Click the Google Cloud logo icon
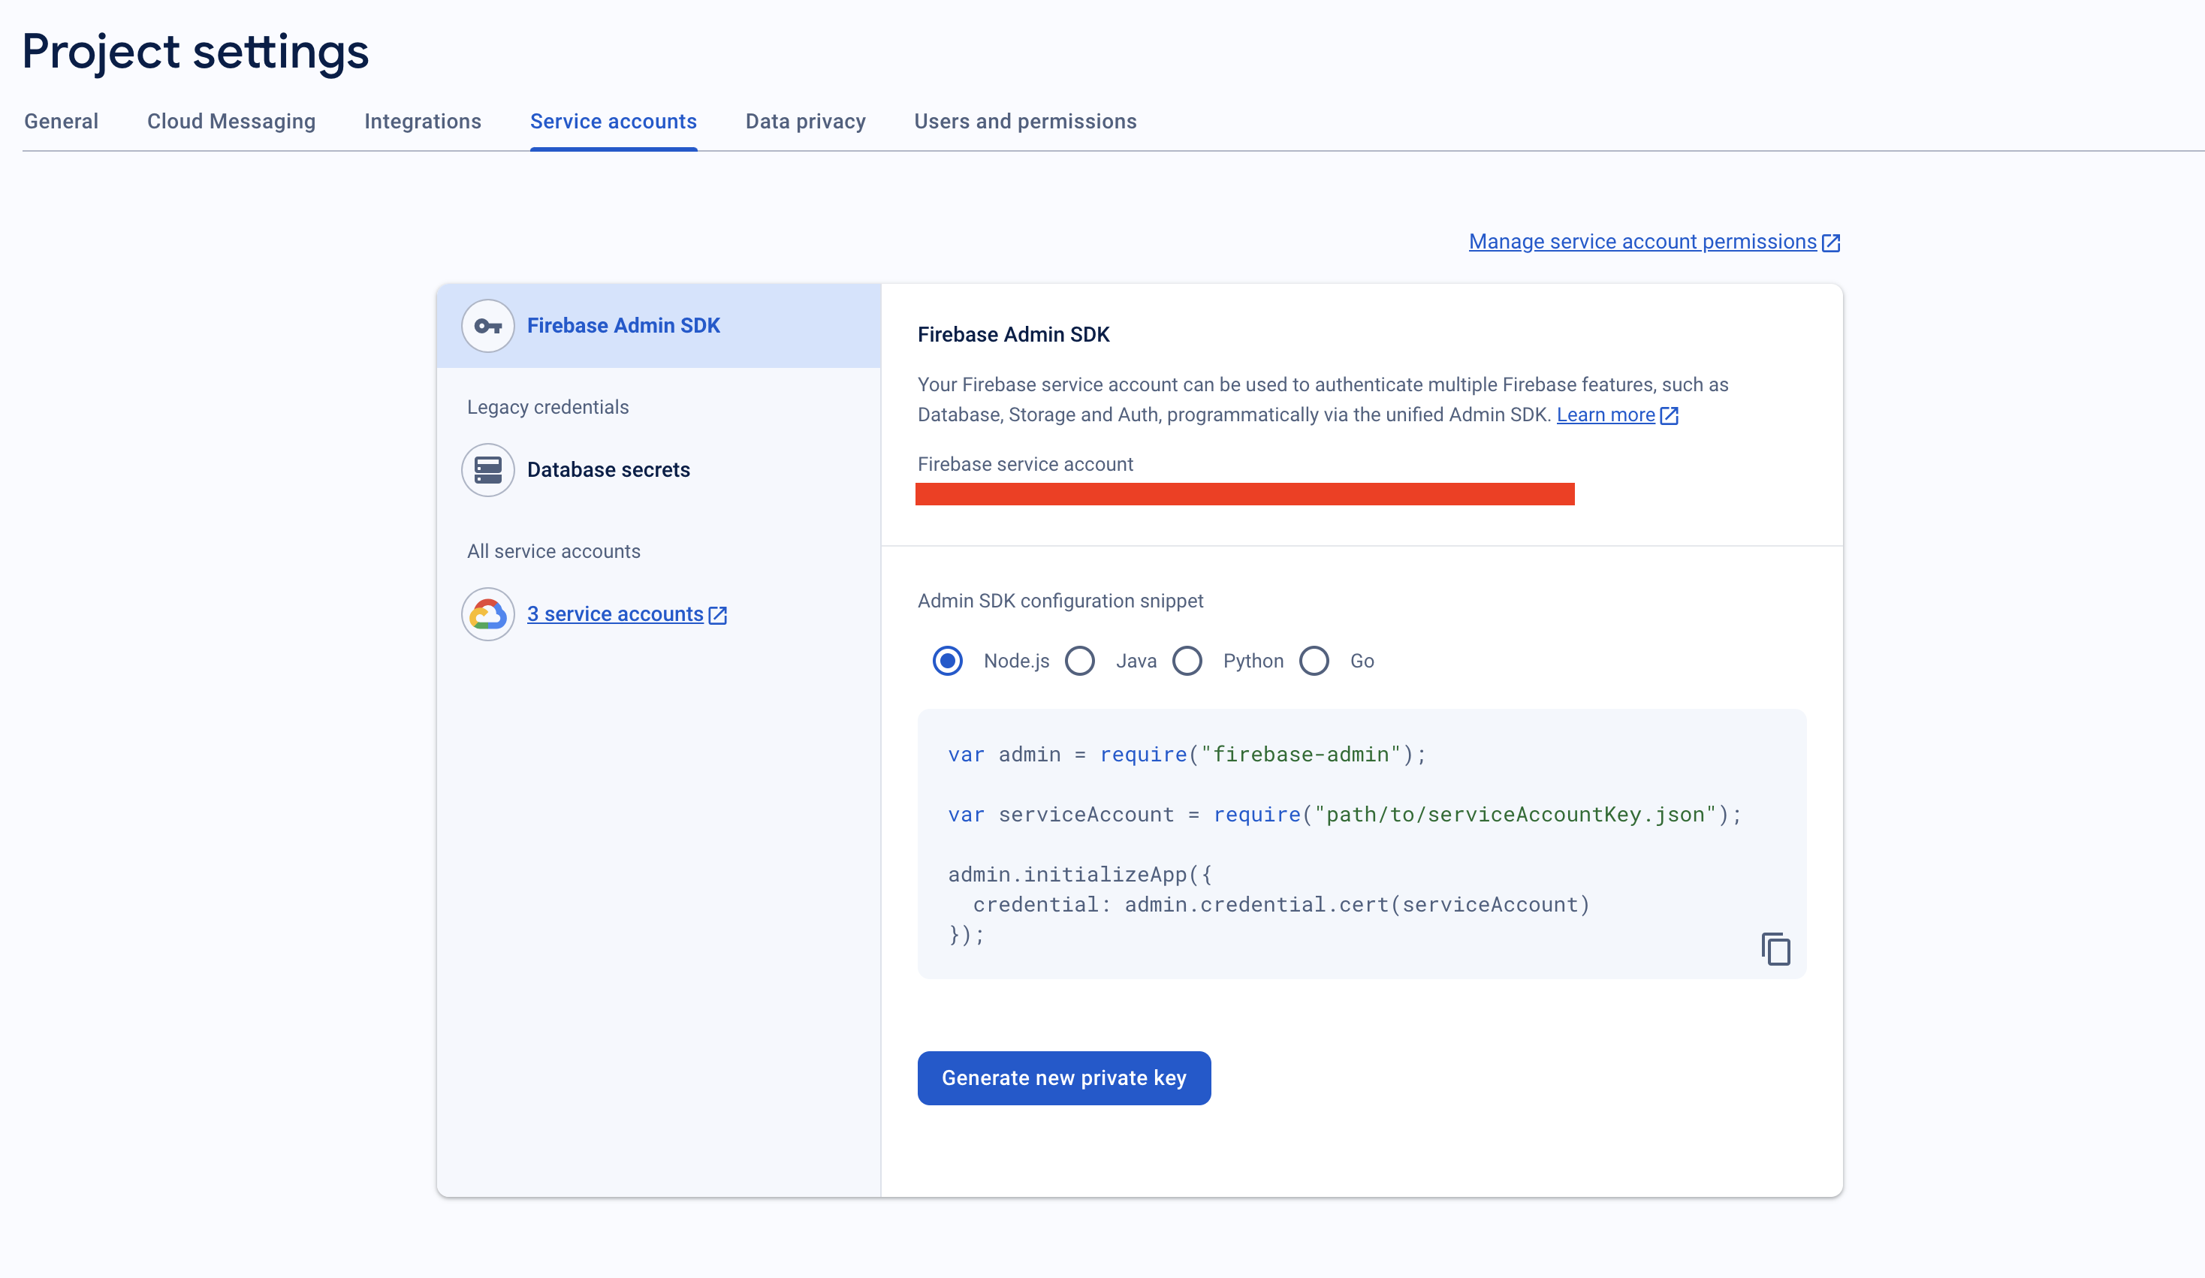The image size is (2205, 1278). click(487, 614)
